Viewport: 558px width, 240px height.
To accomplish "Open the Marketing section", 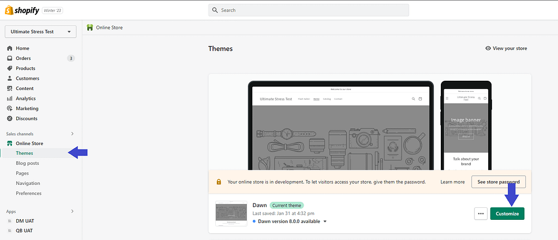I will pyautogui.click(x=27, y=109).
